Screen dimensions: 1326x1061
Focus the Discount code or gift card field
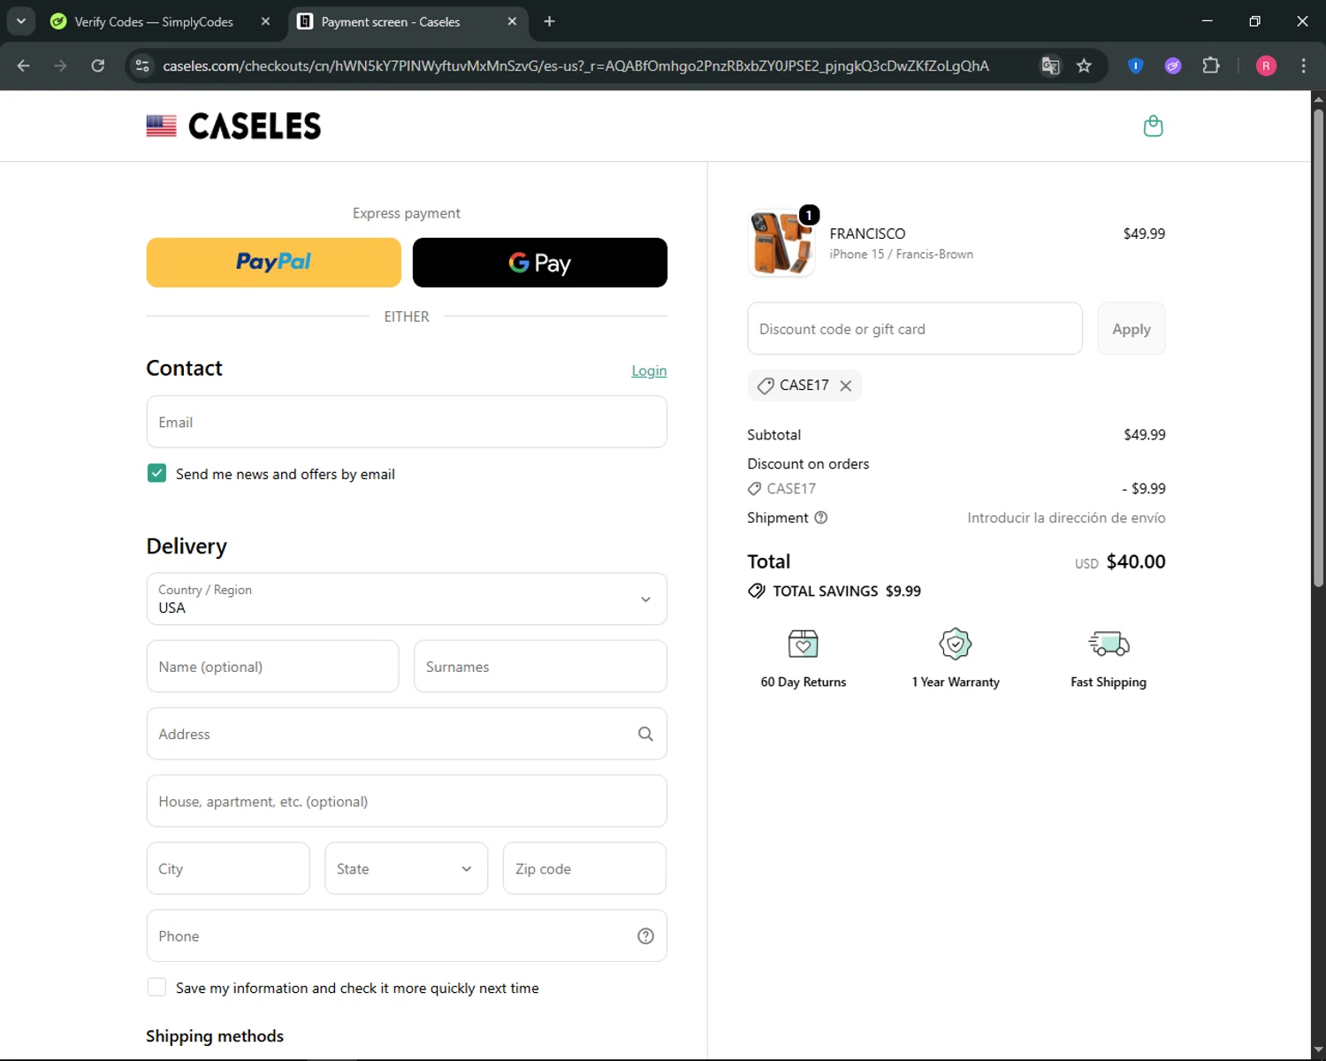(915, 329)
